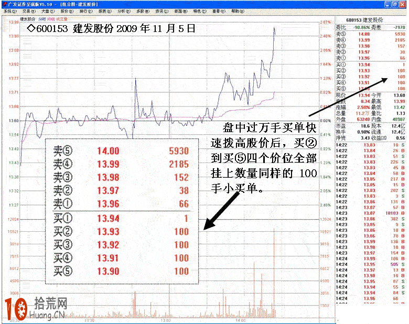The width and height of the screenshot is (409, 324).
Task: Select the 买① row in right quote panel
Action: (x=371, y=64)
